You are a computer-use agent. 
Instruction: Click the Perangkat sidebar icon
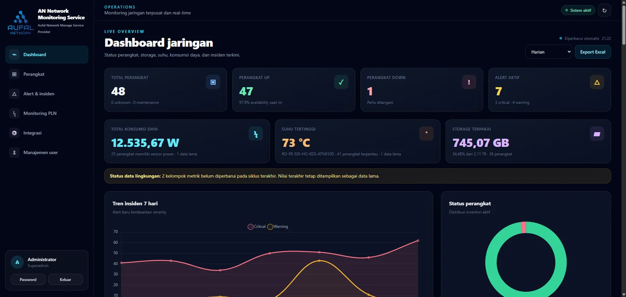coord(14,74)
